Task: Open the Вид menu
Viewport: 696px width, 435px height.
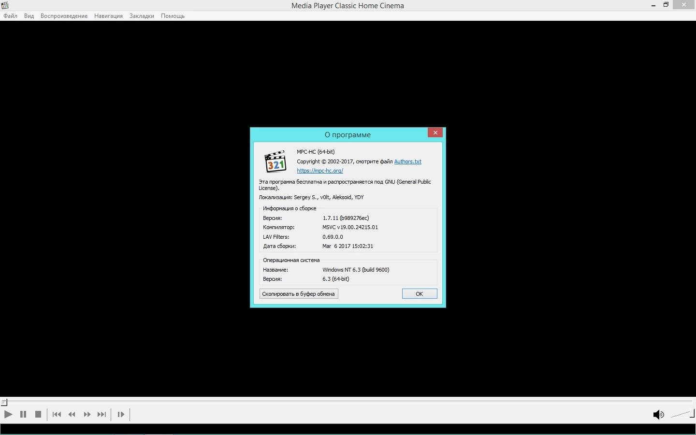Action: (x=29, y=16)
